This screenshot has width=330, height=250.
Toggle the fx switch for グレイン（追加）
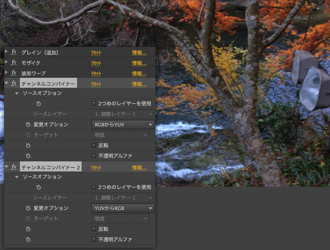(x=14, y=52)
